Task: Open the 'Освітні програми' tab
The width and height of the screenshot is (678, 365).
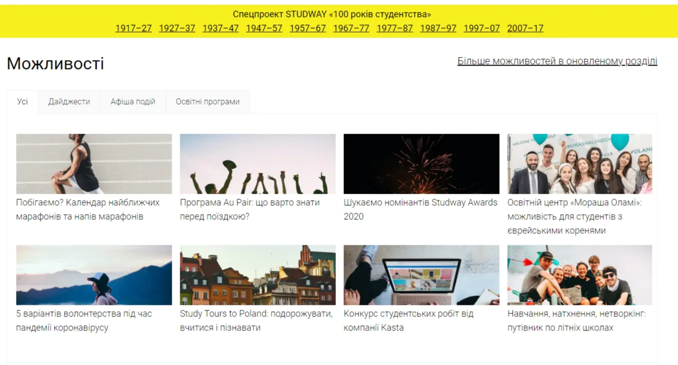Action: 207,102
